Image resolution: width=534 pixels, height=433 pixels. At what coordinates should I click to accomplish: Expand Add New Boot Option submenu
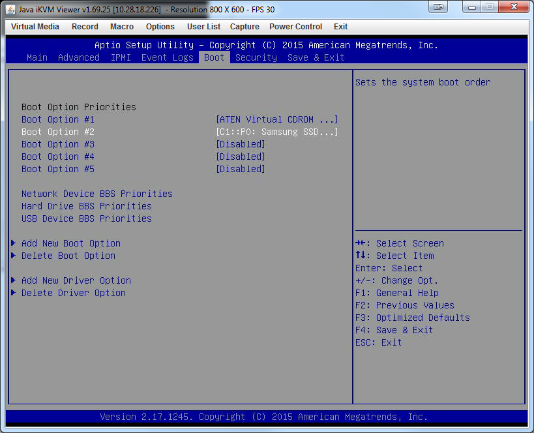70,243
